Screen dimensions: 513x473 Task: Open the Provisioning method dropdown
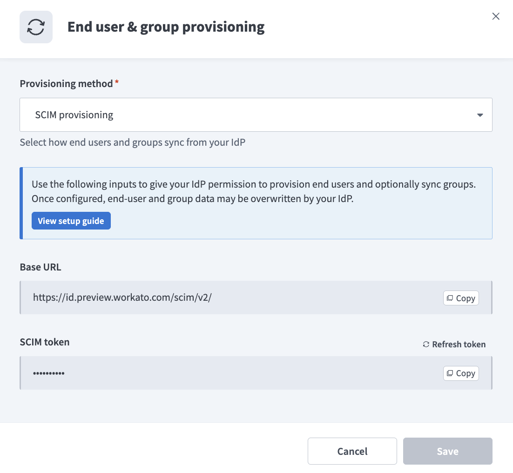tap(256, 115)
